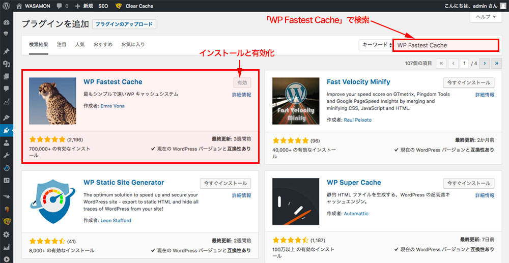509x263 pixels.
Task: Open Media library sidebar icon
Action: tap(7, 64)
